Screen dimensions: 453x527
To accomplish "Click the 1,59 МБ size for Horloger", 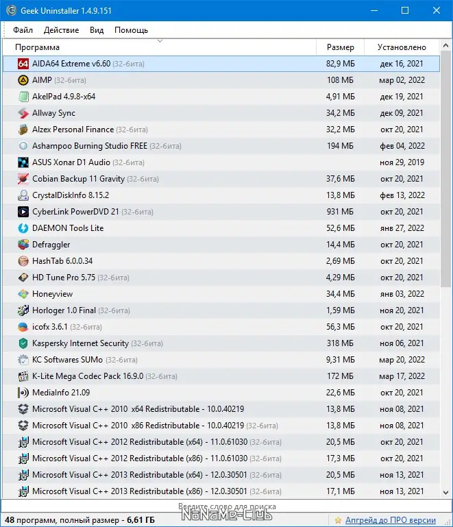I will click(x=340, y=310).
